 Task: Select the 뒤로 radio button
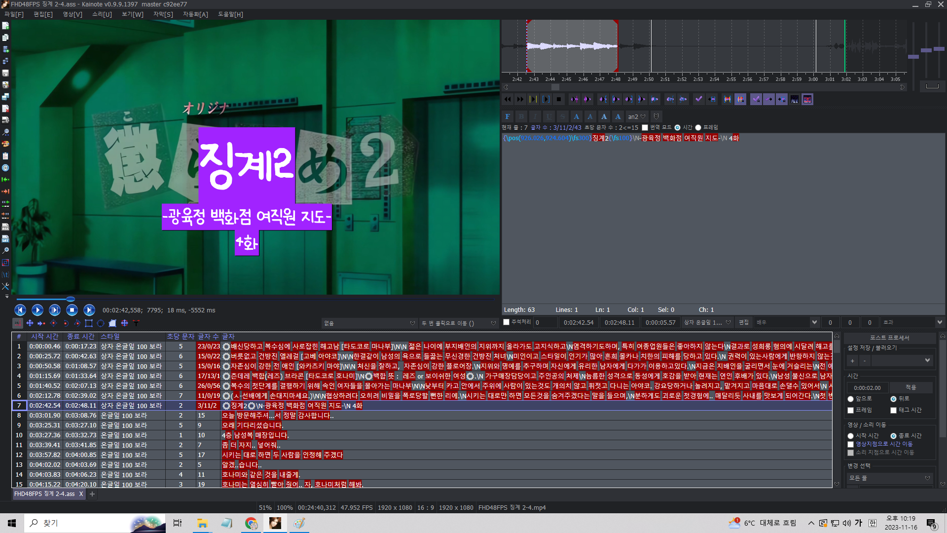click(893, 399)
